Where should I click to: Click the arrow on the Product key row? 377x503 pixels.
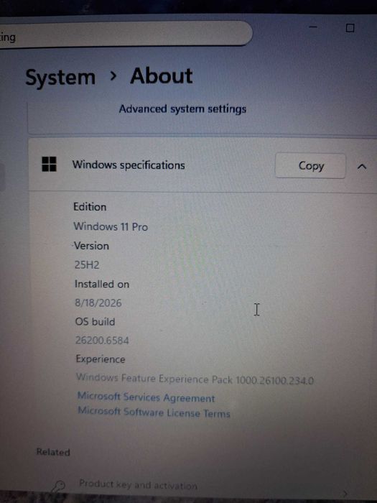point(345,493)
